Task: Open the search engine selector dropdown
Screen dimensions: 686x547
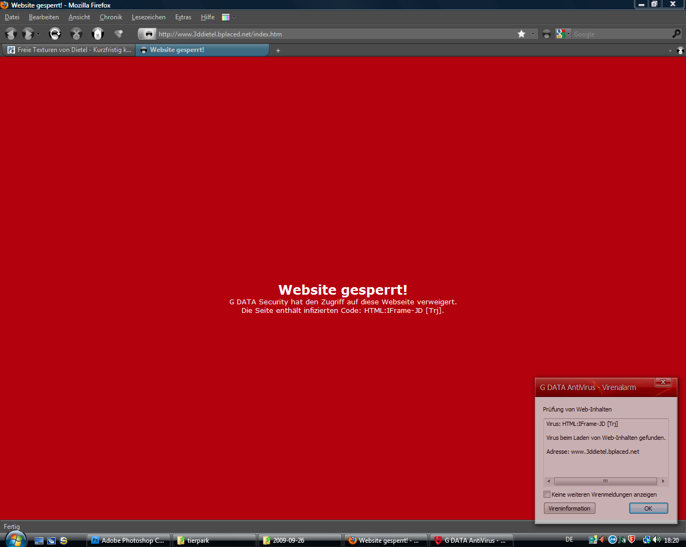Action: pyautogui.click(x=568, y=34)
